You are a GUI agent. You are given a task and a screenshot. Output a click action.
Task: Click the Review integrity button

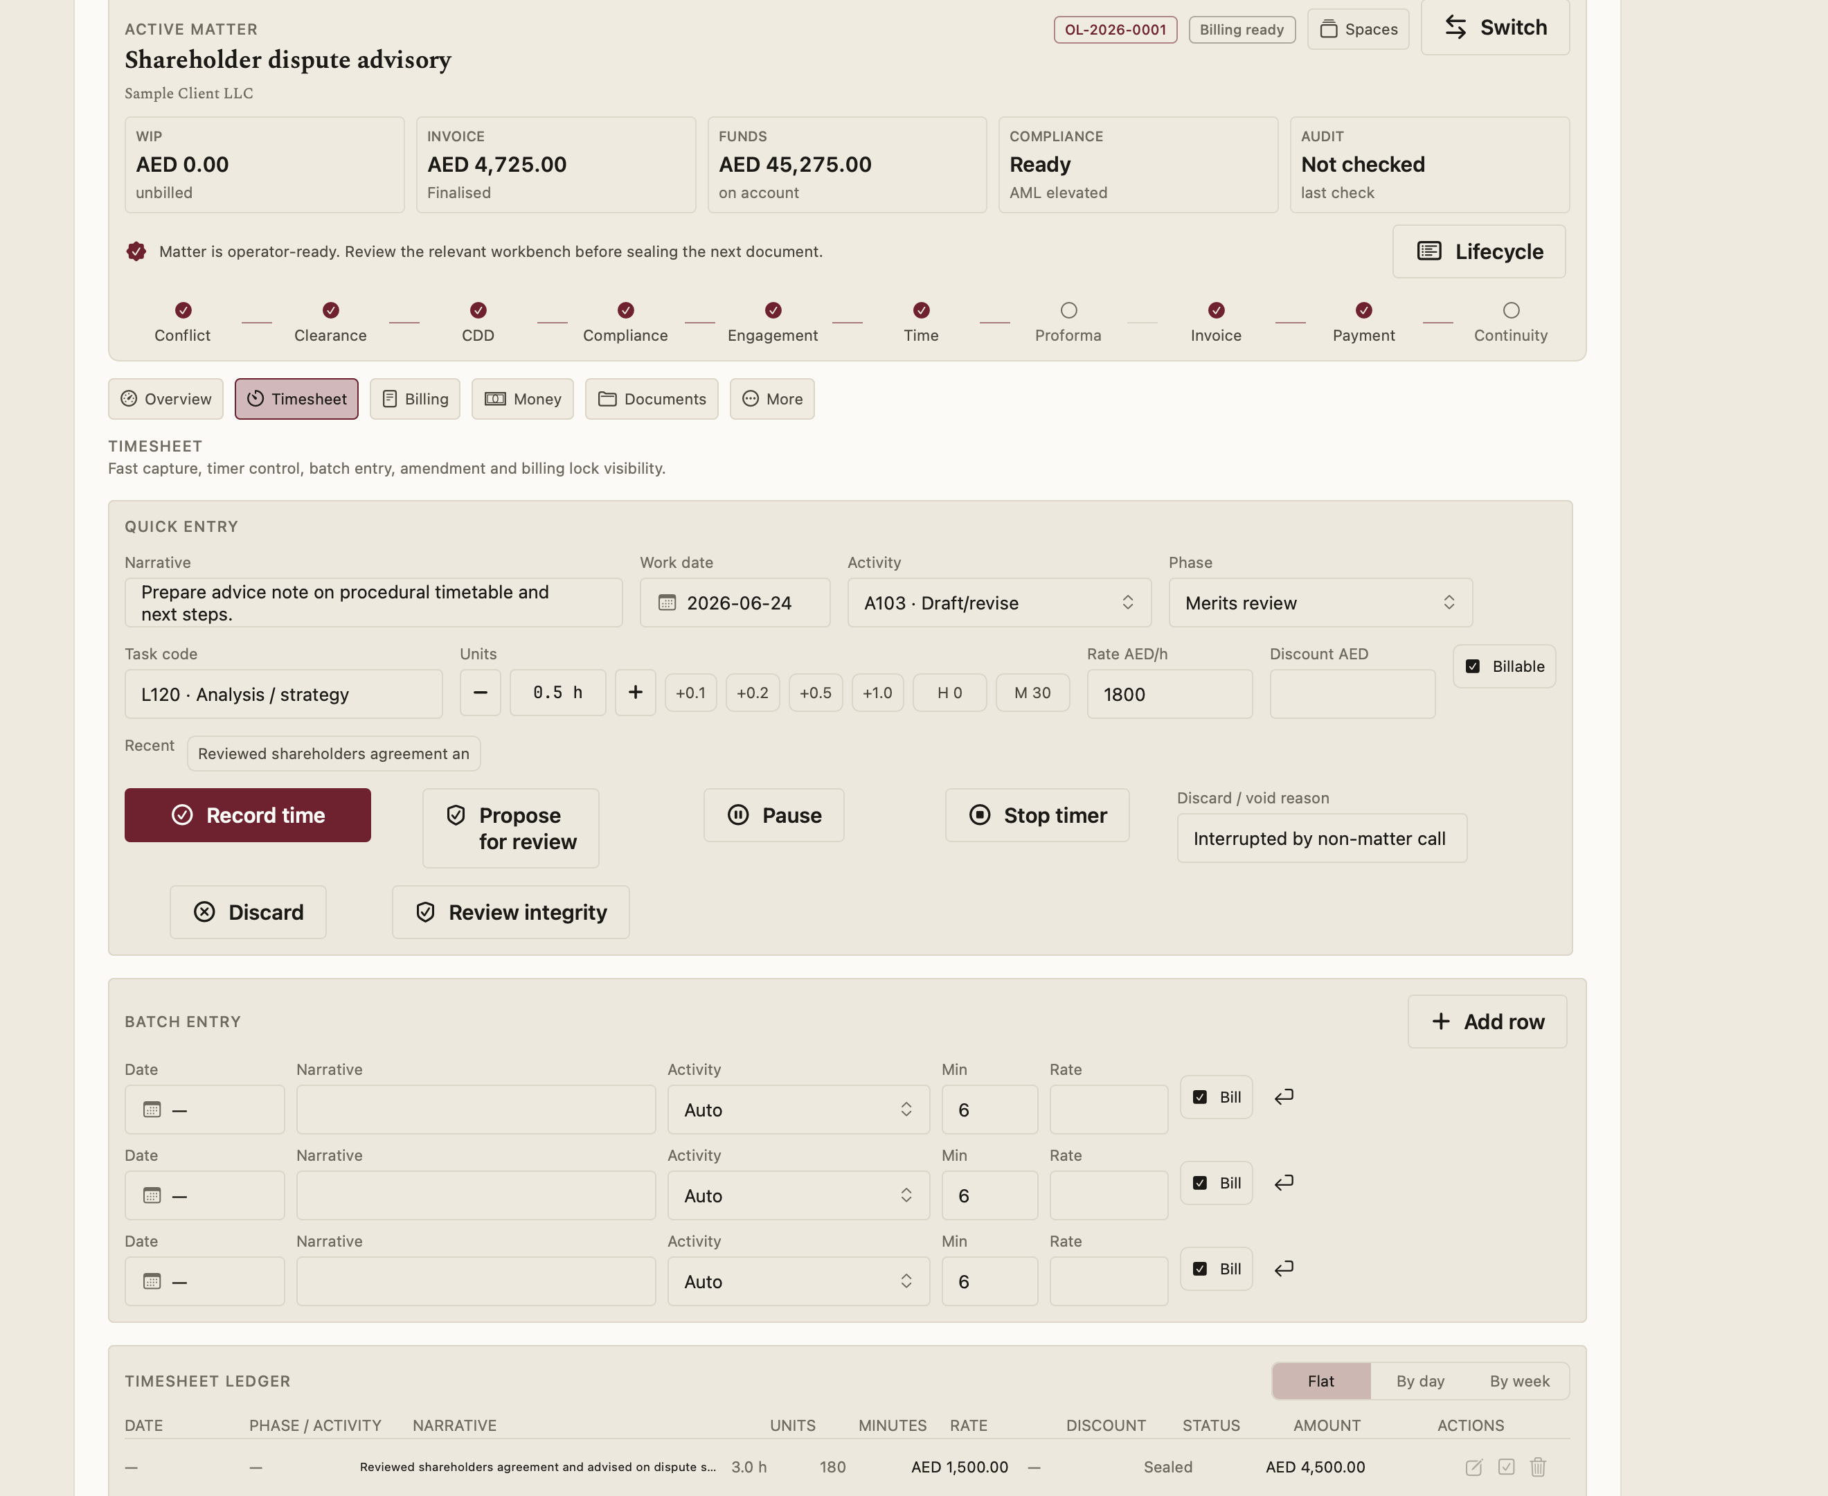point(511,911)
